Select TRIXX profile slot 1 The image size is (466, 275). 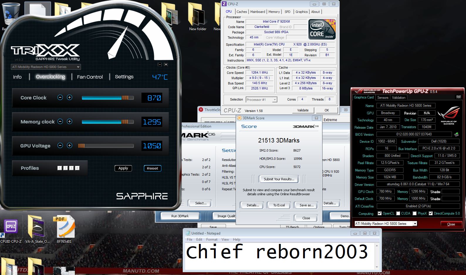pos(60,168)
